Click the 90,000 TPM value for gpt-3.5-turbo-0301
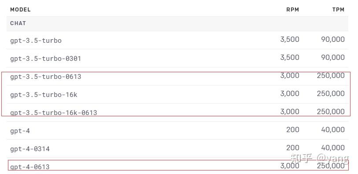Image resolution: width=358 pixels, height=174 pixels. (333, 58)
